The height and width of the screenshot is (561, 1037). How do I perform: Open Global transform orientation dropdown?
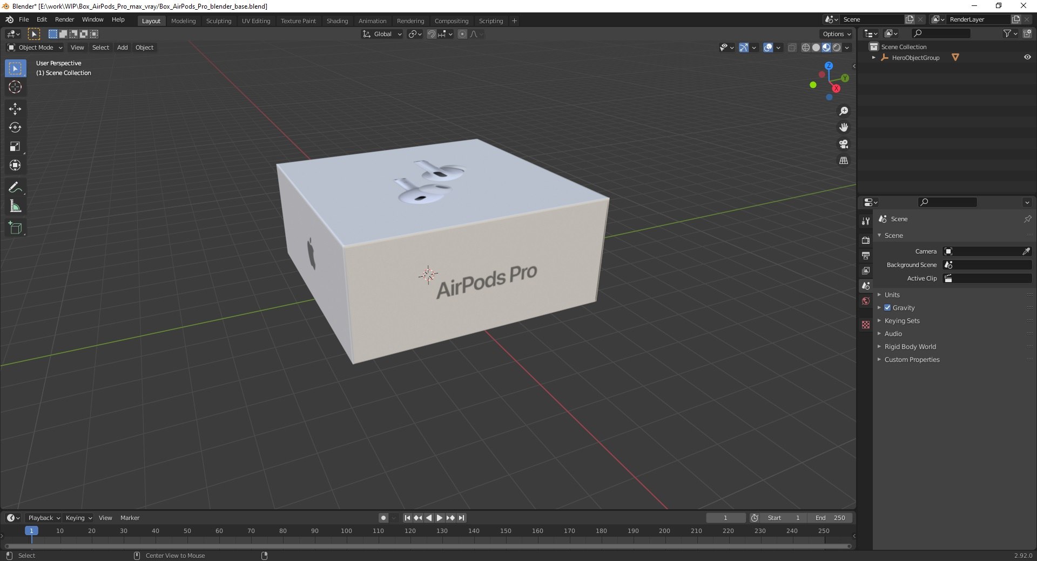point(382,34)
